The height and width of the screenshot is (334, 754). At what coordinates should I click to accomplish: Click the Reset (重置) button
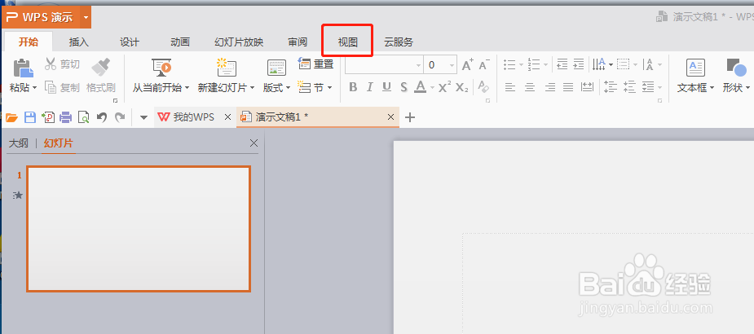315,64
